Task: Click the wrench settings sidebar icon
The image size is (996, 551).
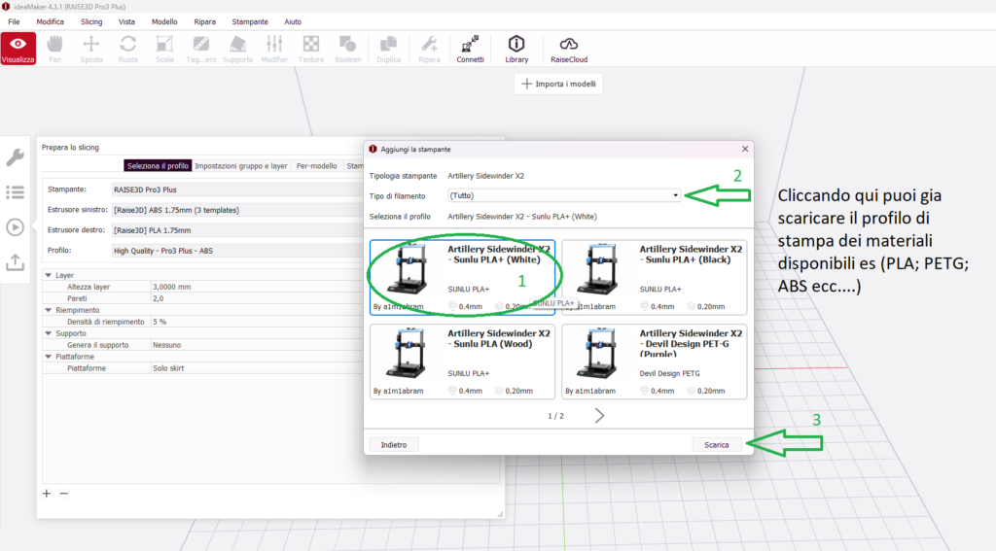Action: (16, 156)
